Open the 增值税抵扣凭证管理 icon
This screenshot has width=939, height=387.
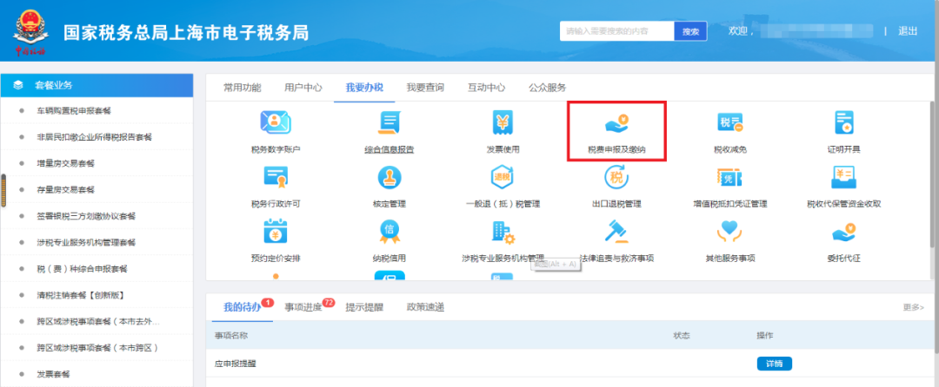point(730,177)
